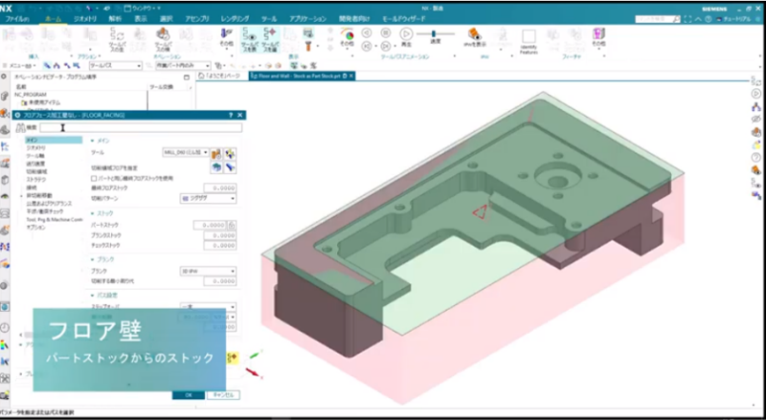Click the search magnifier in command finder
Viewport: 766px width, 420px height.
[676, 19]
